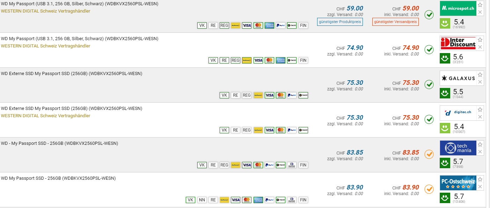Click the 'günstigster Produktpreis' badge

pos(340,22)
